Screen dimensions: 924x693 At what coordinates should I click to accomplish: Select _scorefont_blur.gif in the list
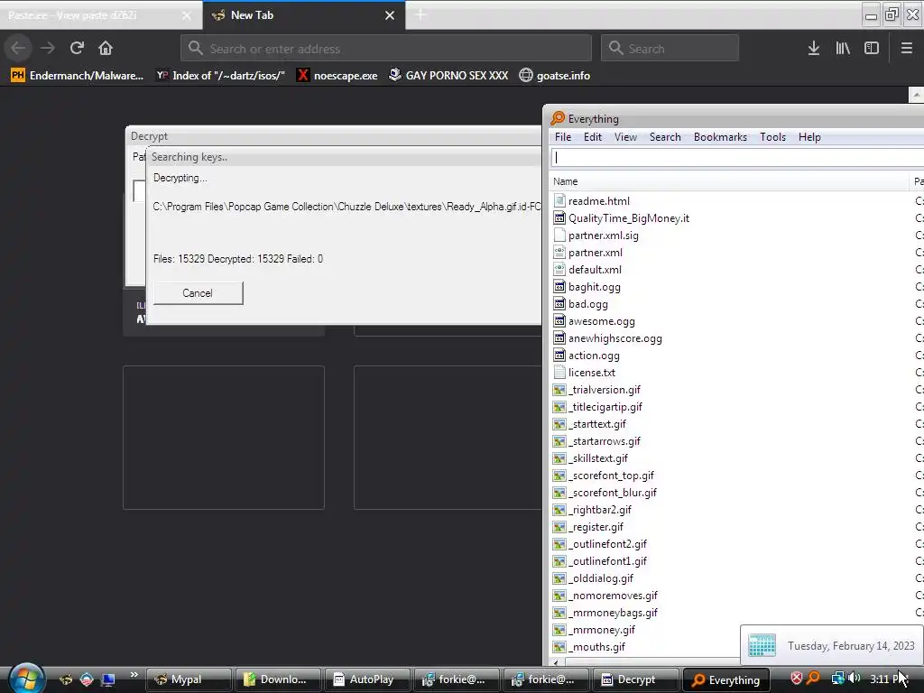tap(613, 492)
